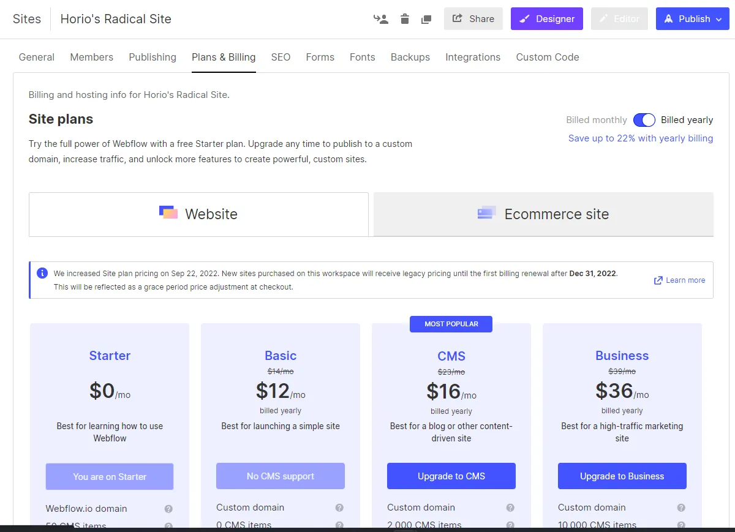Click the duplicate site icon
Viewport: 735px width, 532px height.
coord(426,19)
